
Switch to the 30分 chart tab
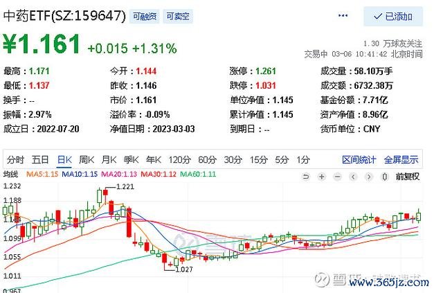pos(233,160)
